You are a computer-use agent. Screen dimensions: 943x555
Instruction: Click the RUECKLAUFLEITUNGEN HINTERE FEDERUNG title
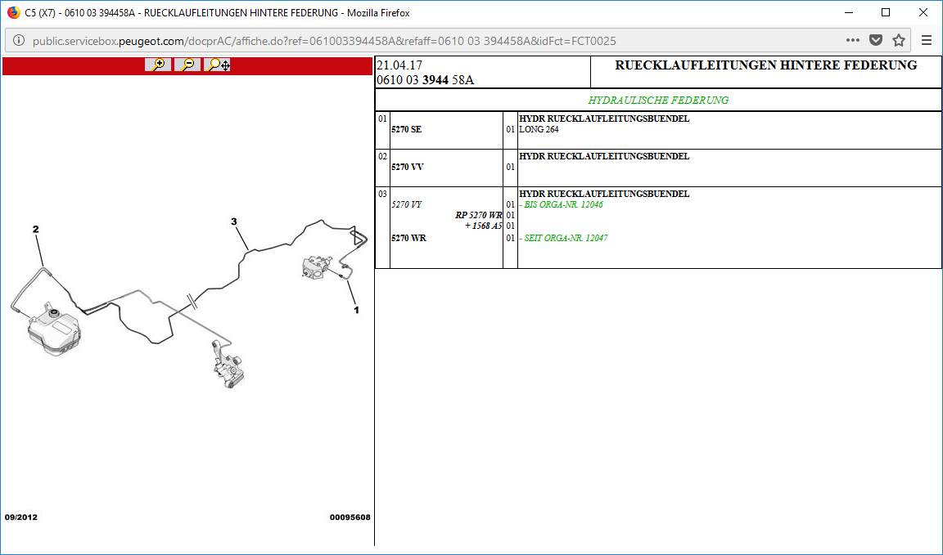766,65
